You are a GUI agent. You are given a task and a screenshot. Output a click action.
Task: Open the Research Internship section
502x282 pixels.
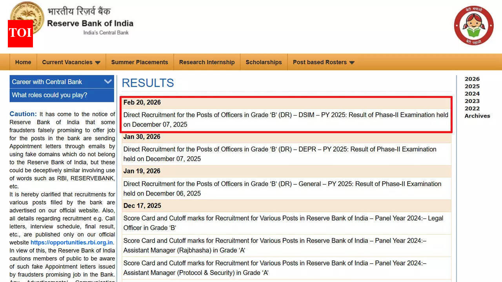[207, 62]
